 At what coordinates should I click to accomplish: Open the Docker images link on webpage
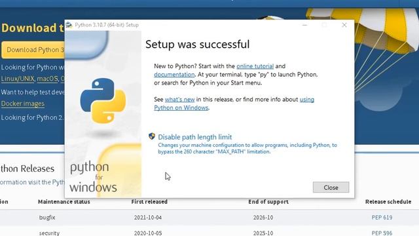23,104
